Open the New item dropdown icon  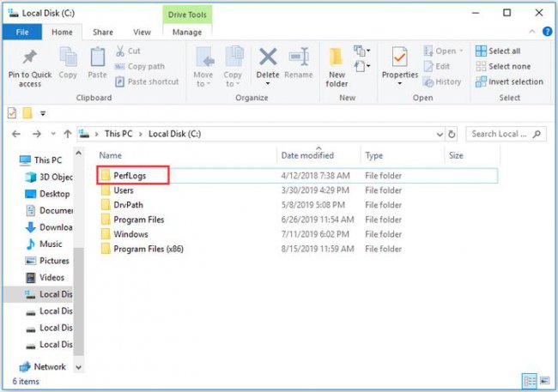pos(362,51)
